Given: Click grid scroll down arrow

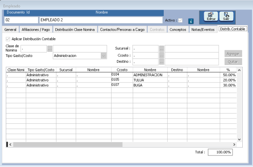Looking at the screenshot, I should coord(239,139).
